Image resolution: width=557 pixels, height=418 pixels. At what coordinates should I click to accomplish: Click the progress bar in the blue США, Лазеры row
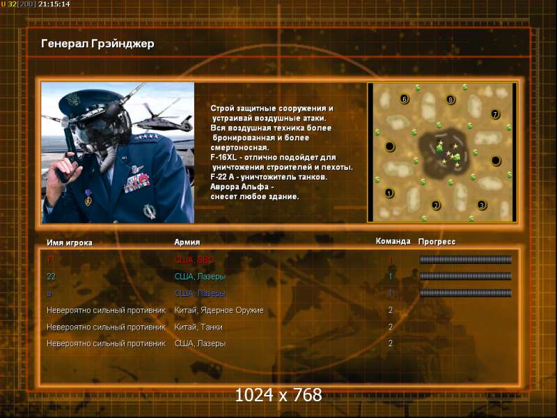[465, 293]
